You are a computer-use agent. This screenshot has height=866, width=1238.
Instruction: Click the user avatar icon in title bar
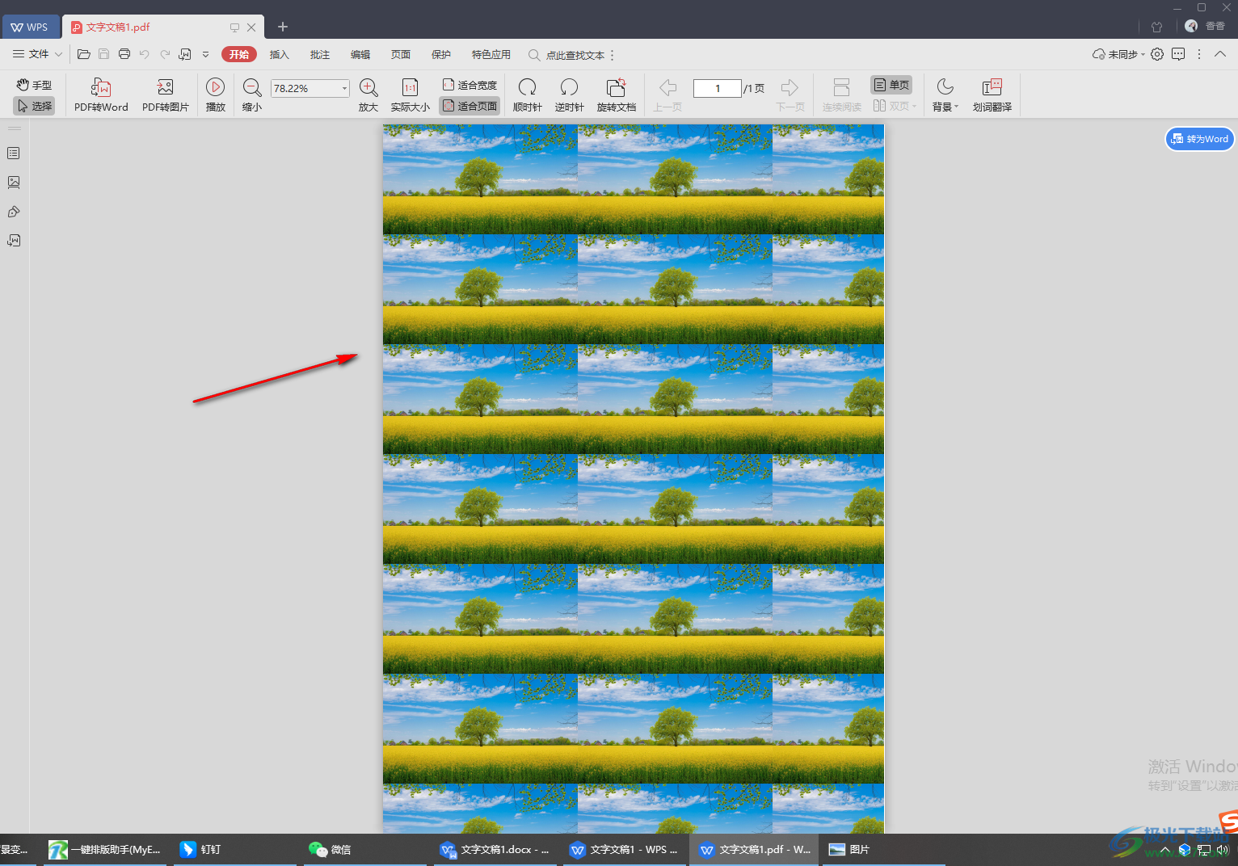tap(1191, 26)
